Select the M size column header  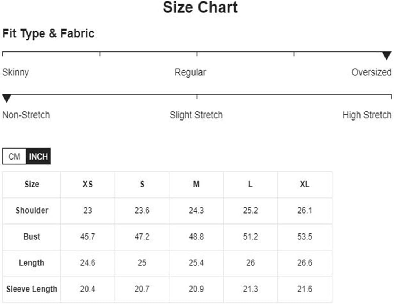196,185
